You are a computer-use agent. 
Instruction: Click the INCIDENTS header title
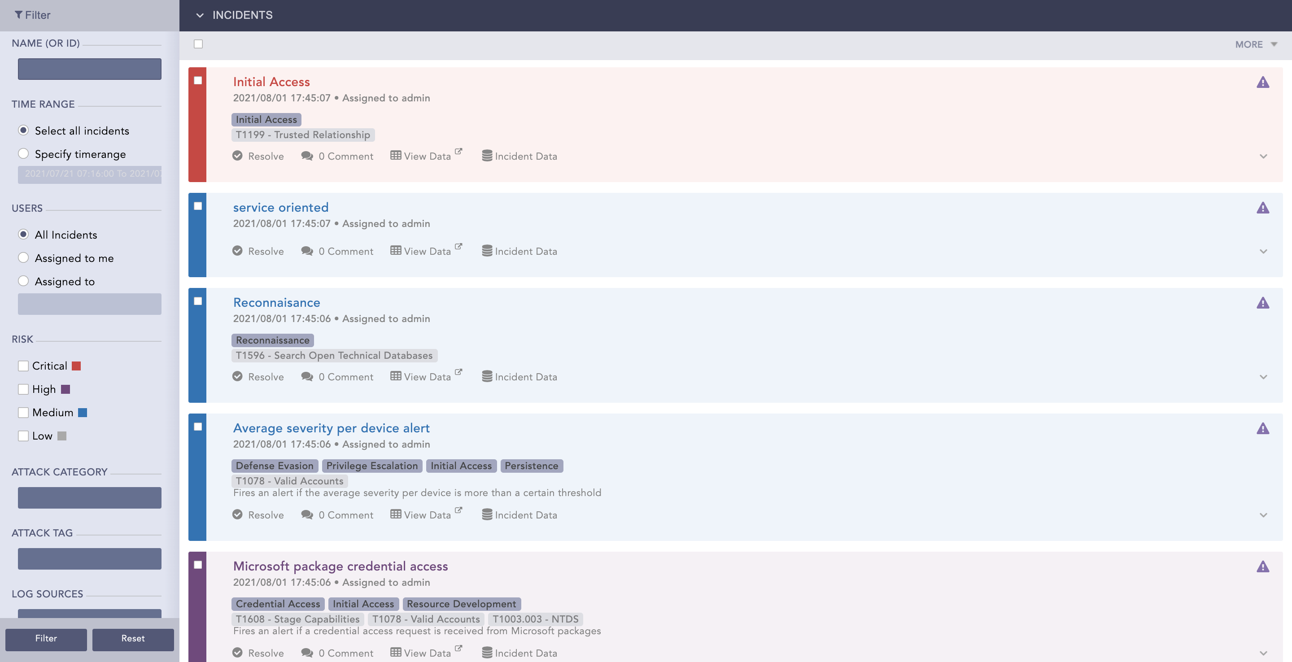point(243,15)
